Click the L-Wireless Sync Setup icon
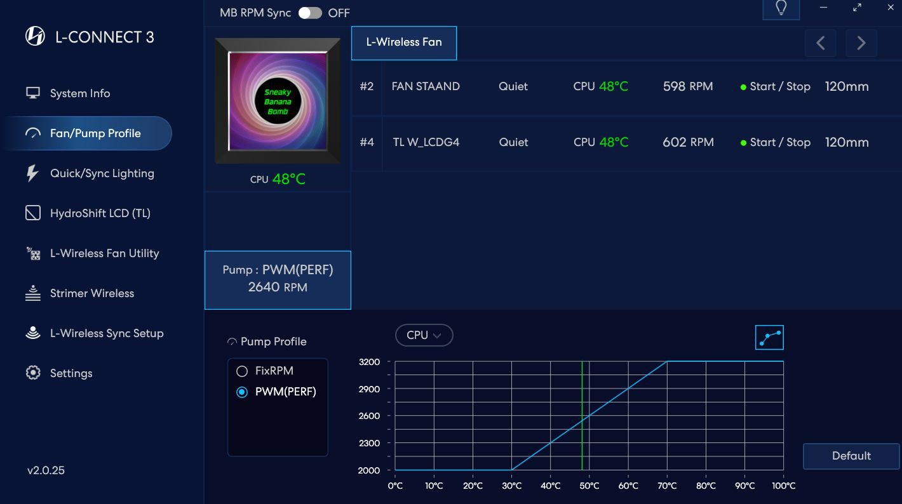The width and height of the screenshot is (902, 504). tap(33, 333)
